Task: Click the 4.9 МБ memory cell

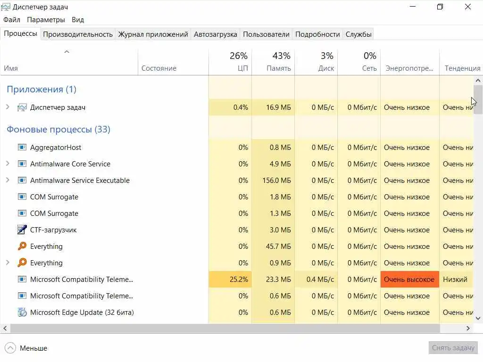Action: tap(273, 164)
